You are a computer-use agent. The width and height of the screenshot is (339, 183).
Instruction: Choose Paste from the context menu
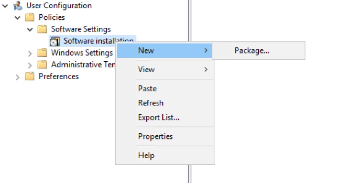[x=147, y=89]
